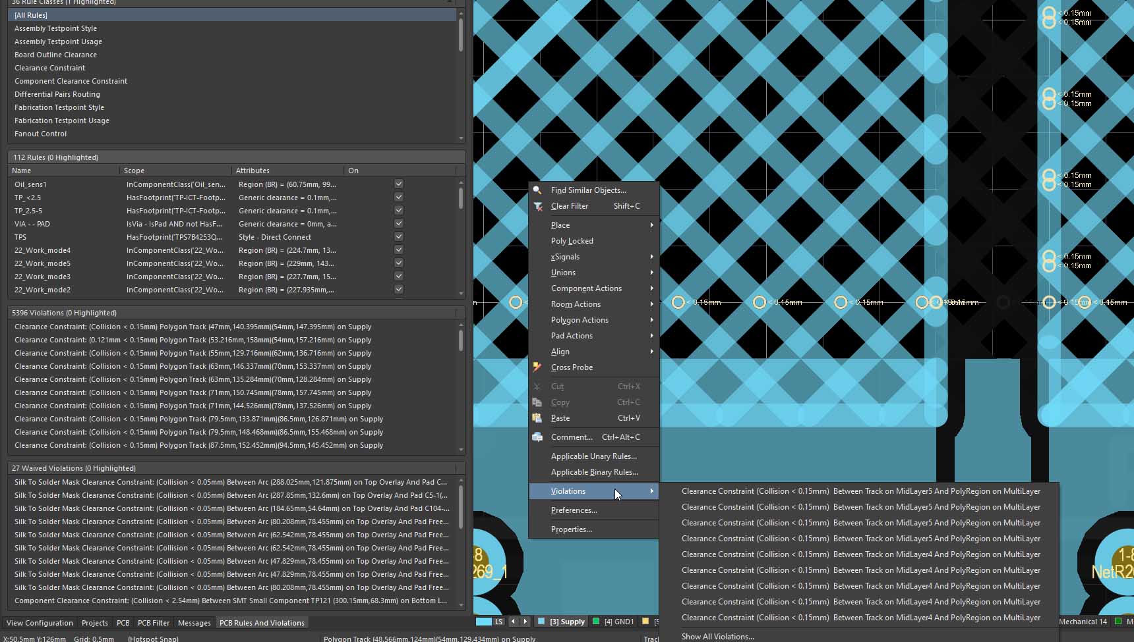The width and height of the screenshot is (1134, 642).
Task: Uncheck the TPS rule enable box
Action: (x=399, y=237)
